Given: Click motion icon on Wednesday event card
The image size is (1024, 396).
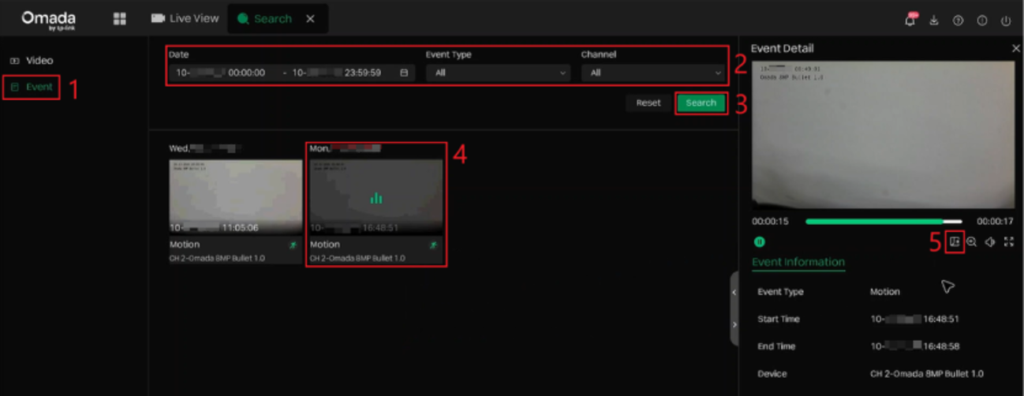Looking at the screenshot, I should coord(293,245).
